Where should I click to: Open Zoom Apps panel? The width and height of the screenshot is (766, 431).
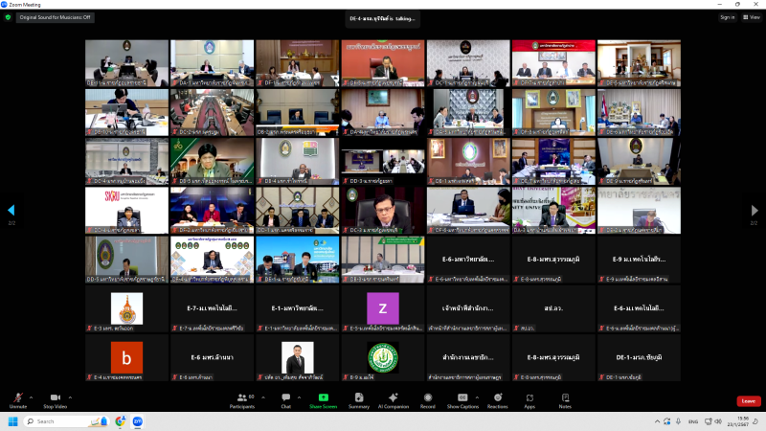(x=529, y=399)
